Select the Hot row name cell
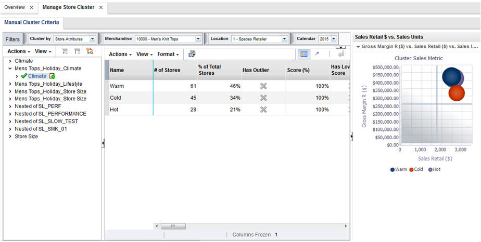This screenshot has width=481, height=242. pyautogui.click(x=131, y=109)
